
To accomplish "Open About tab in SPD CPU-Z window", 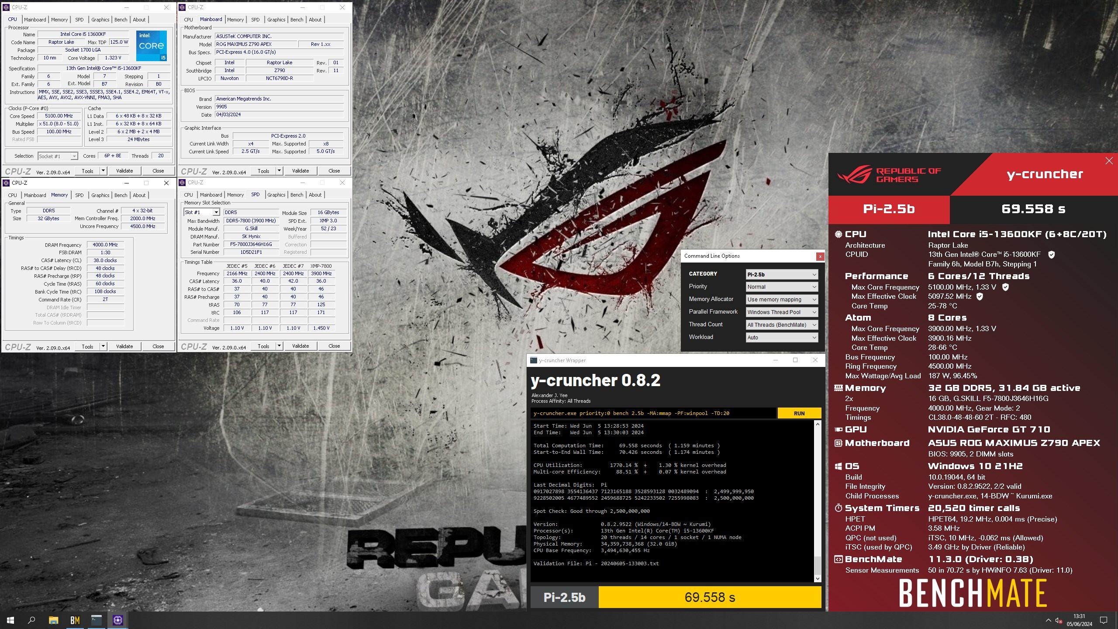I will click(315, 195).
